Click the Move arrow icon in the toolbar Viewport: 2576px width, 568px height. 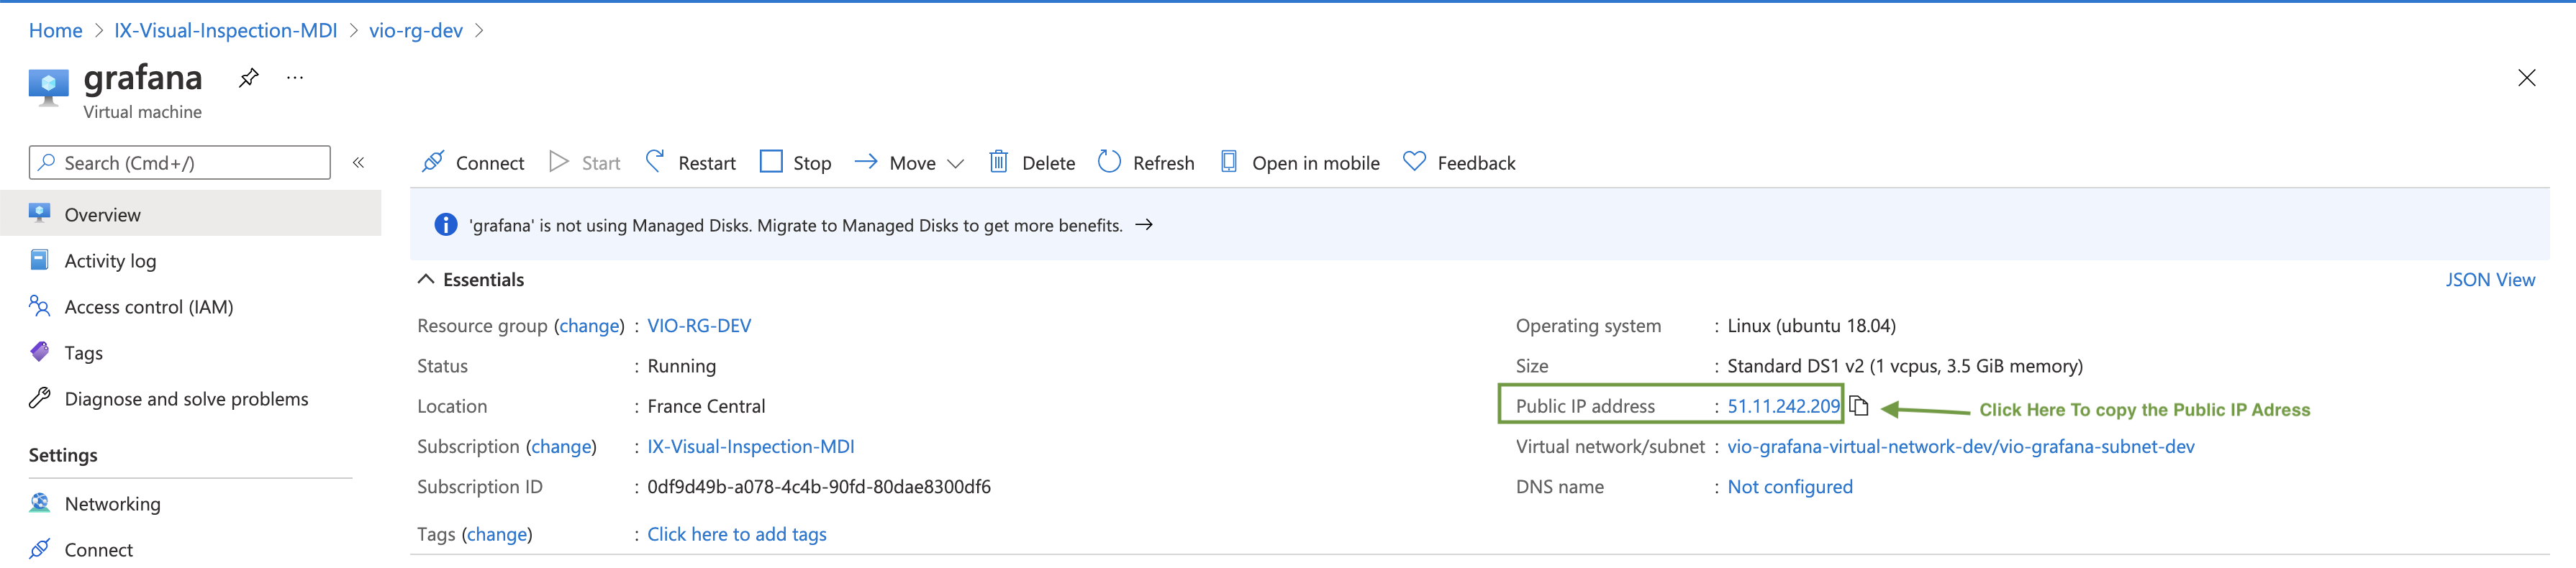click(866, 161)
